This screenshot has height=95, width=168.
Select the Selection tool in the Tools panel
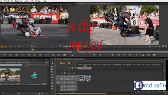[x=52, y=61]
